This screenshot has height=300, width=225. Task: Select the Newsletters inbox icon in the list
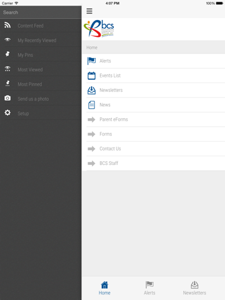pyautogui.click(x=91, y=90)
